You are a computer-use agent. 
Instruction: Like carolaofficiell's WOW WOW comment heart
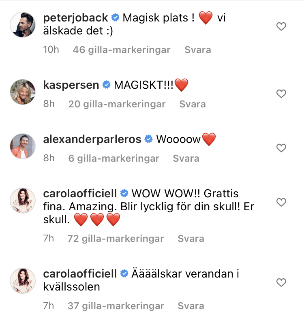click(x=281, y=202)
